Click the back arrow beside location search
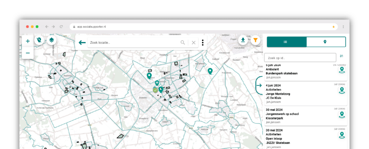Viewport: 369px width, 149px height. pos(82,42)
